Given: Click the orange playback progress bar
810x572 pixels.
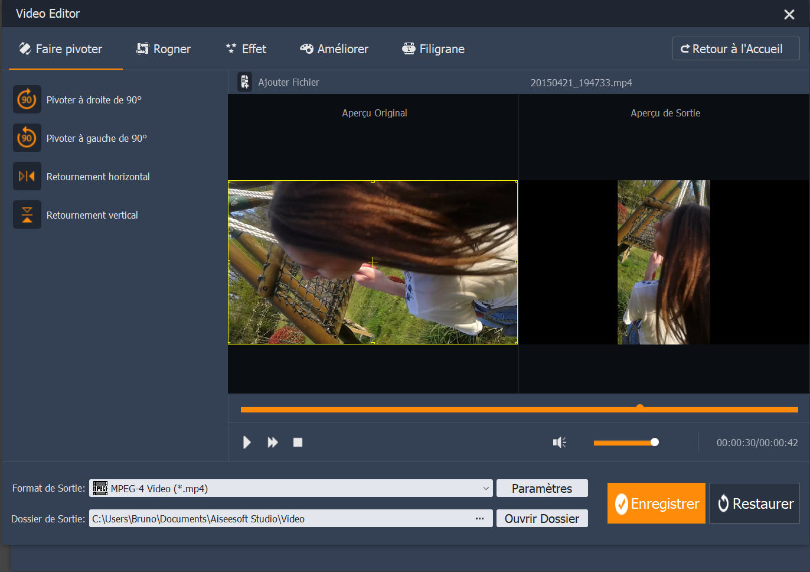Looking at the screenshot, I should pyautogui.click(x=520, y=409).
